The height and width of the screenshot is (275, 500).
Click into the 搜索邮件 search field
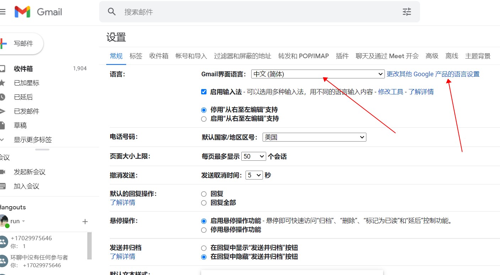(259, 12)
